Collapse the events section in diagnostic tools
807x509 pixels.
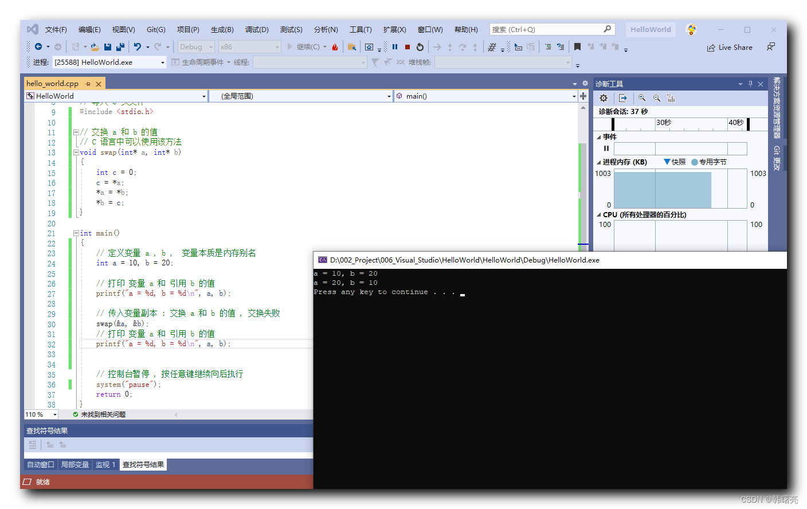[x=599, y=137]
